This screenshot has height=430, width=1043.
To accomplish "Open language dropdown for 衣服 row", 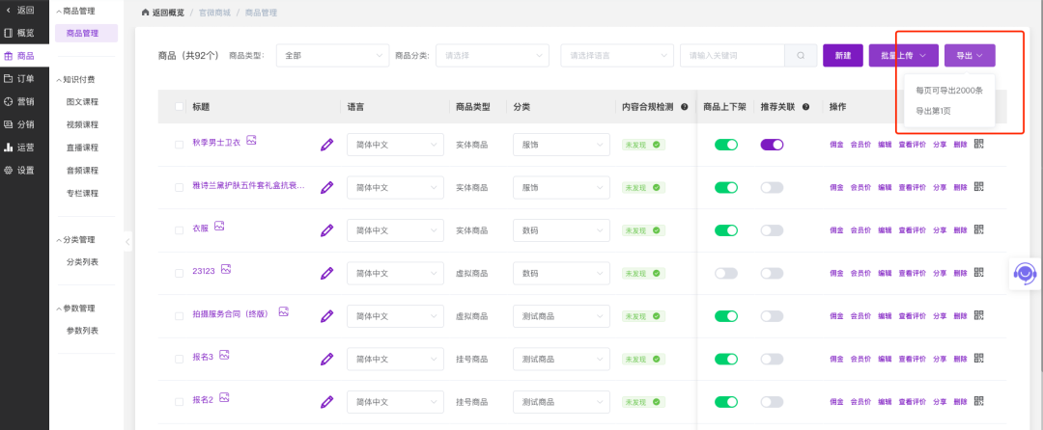I will 394,230.
